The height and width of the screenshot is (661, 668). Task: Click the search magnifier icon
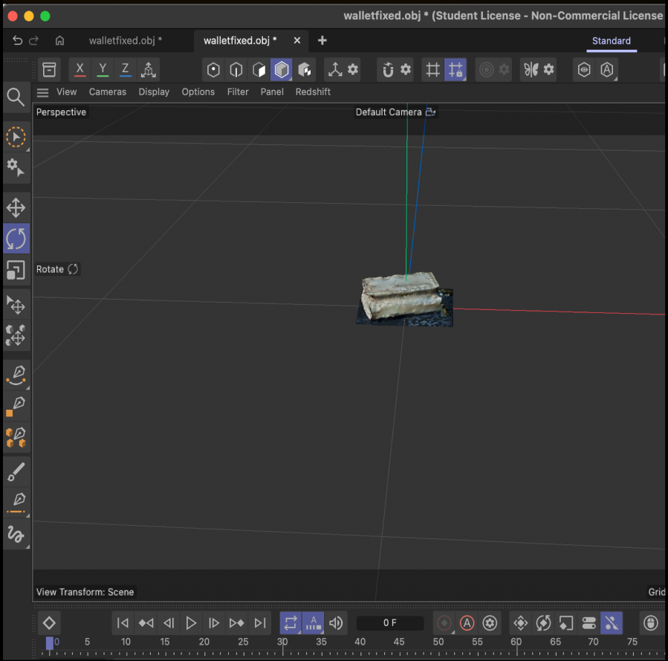pos(16,97)
